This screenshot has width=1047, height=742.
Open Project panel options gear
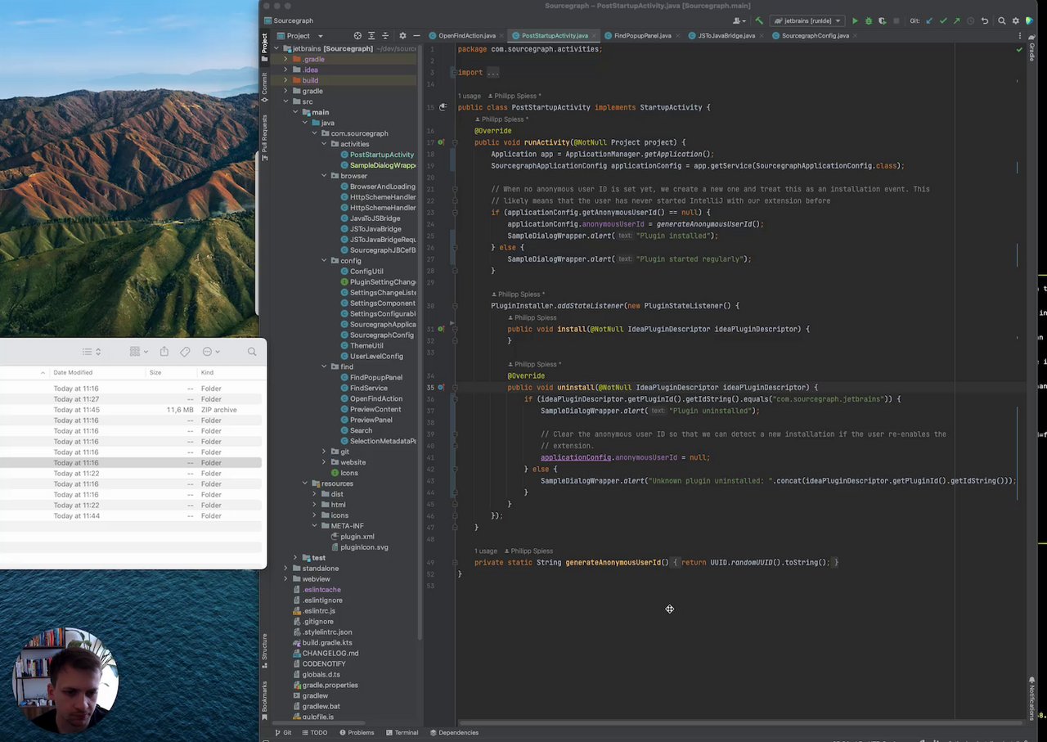click(x=402, y=36)
